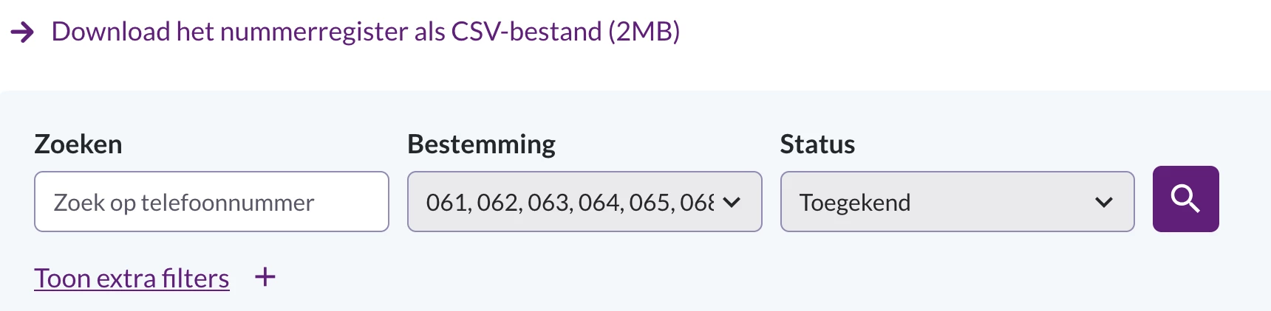Submit the number search with the purple button
Image resolution: width=1271 pixels, height=311 pixels.
coord(1185,199)
